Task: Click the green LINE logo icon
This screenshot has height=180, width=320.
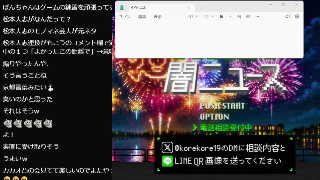Action: click(x=167, y=161)
